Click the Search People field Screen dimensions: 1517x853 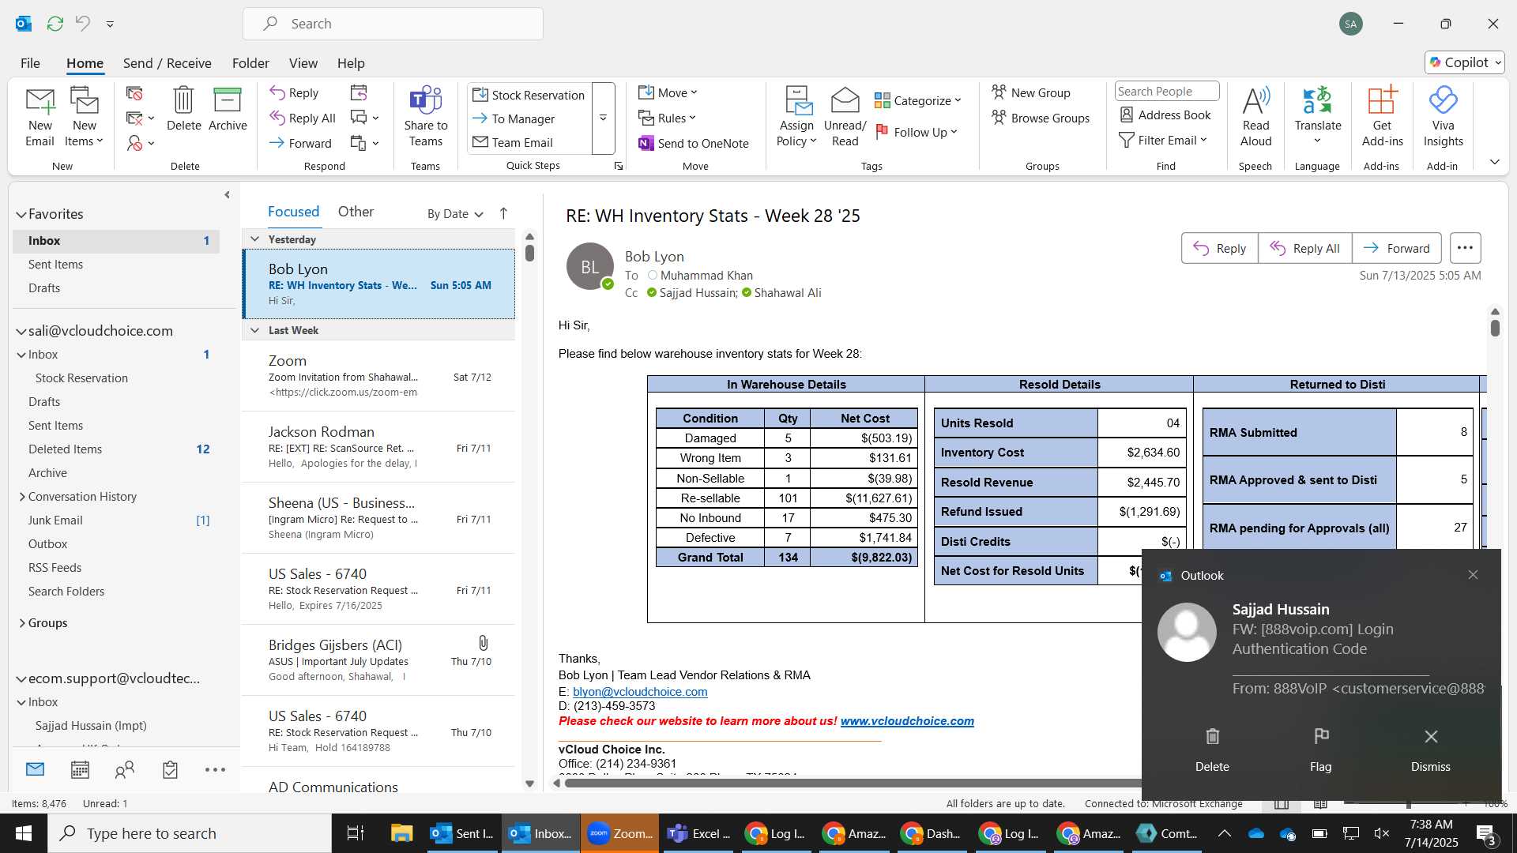click(1166, 91)
